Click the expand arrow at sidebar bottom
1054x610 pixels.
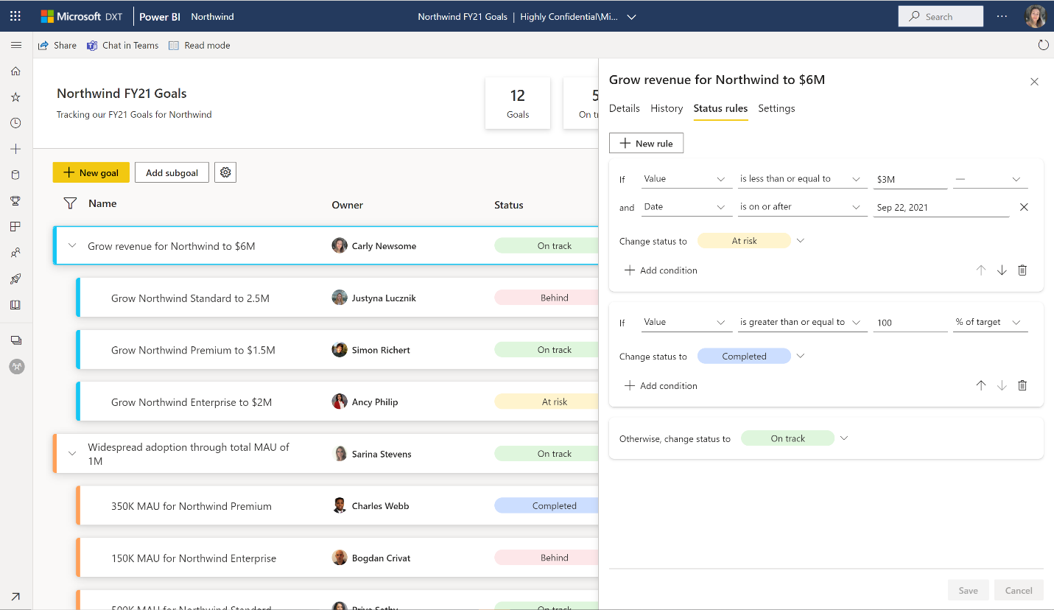(15, 596)
